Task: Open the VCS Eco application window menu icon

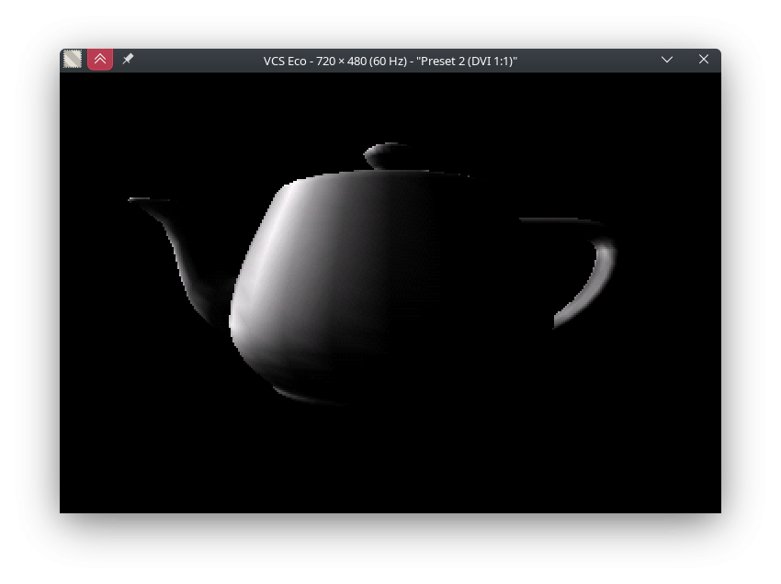Action: (x=73, y=60)
